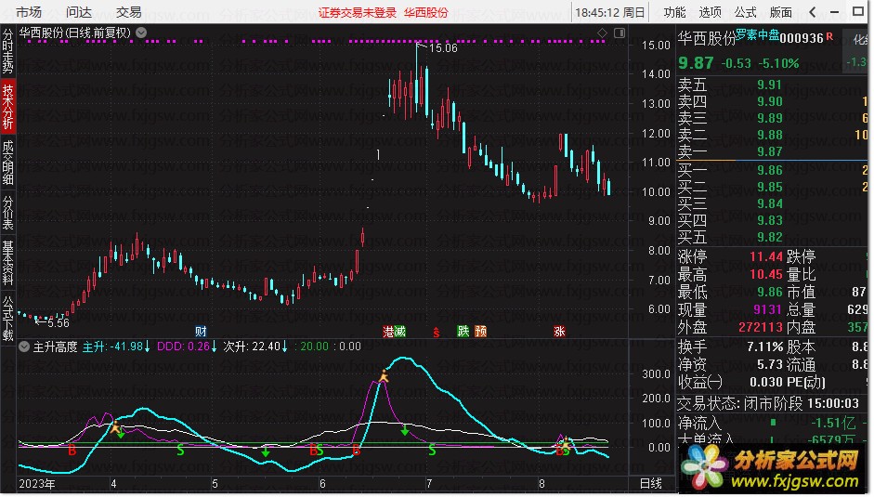Open the 公式 menu

tap(745, 12)
